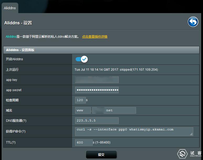Click the app key label
The width and height of the screenshot is (203, 160).
[12, 80]
